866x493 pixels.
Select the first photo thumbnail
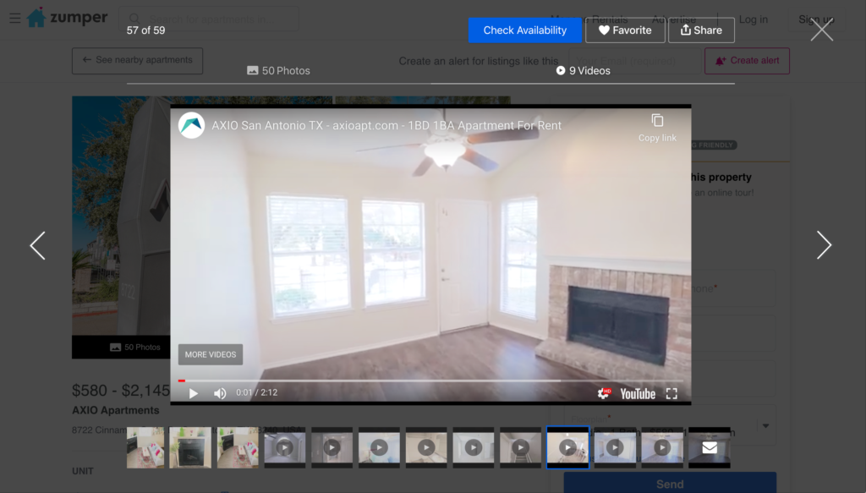[145, 447]
